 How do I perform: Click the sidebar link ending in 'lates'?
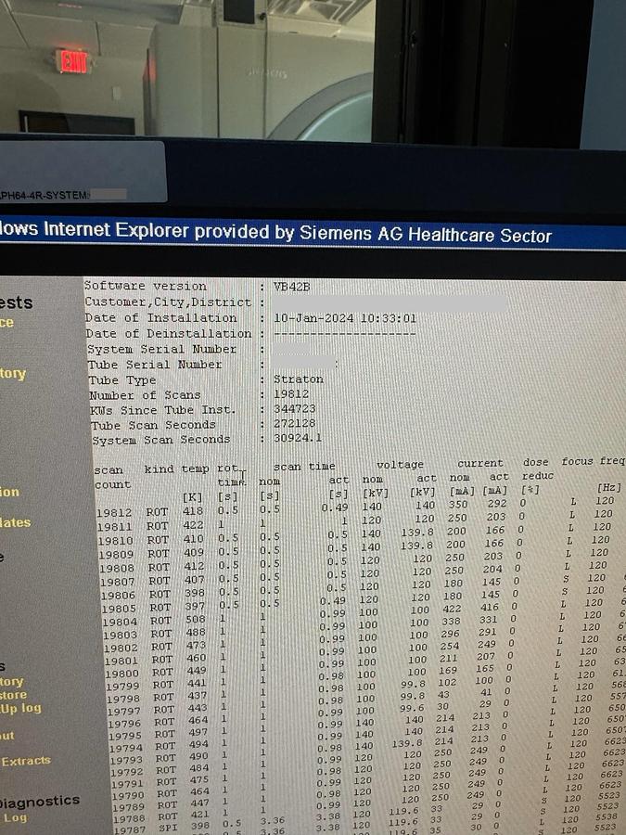pyautogui.click(x=15, y=523)
